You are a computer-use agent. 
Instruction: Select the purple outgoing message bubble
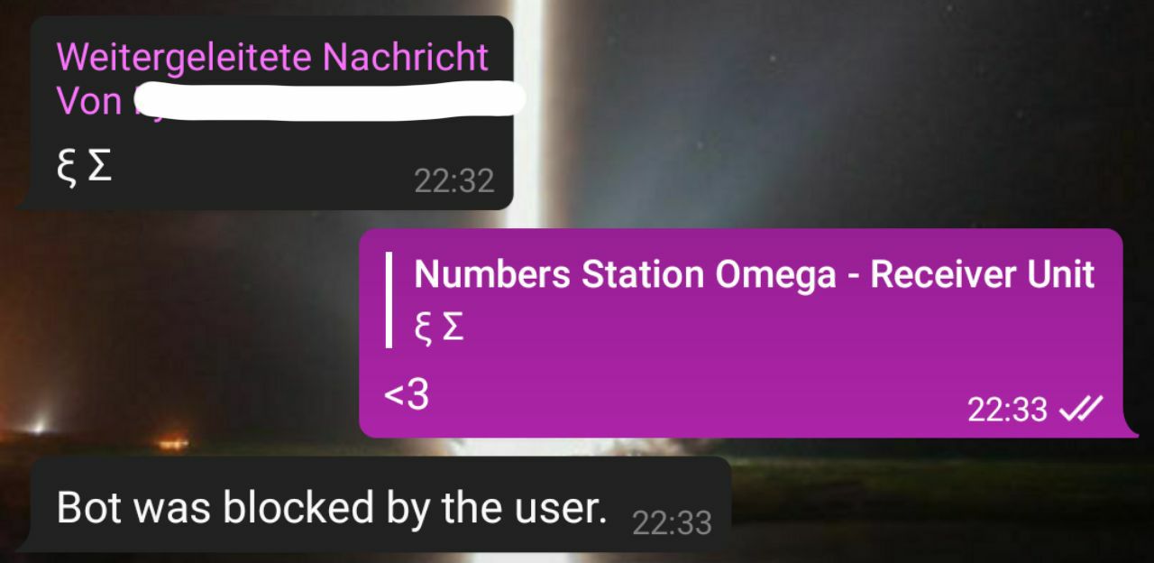(x=745, y=333)
